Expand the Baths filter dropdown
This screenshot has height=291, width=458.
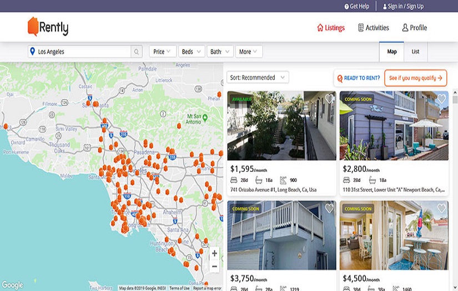pos(220,52)
